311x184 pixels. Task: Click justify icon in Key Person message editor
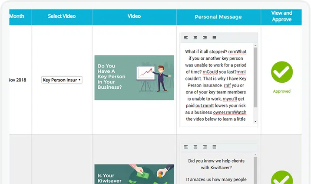click(215, 38)
